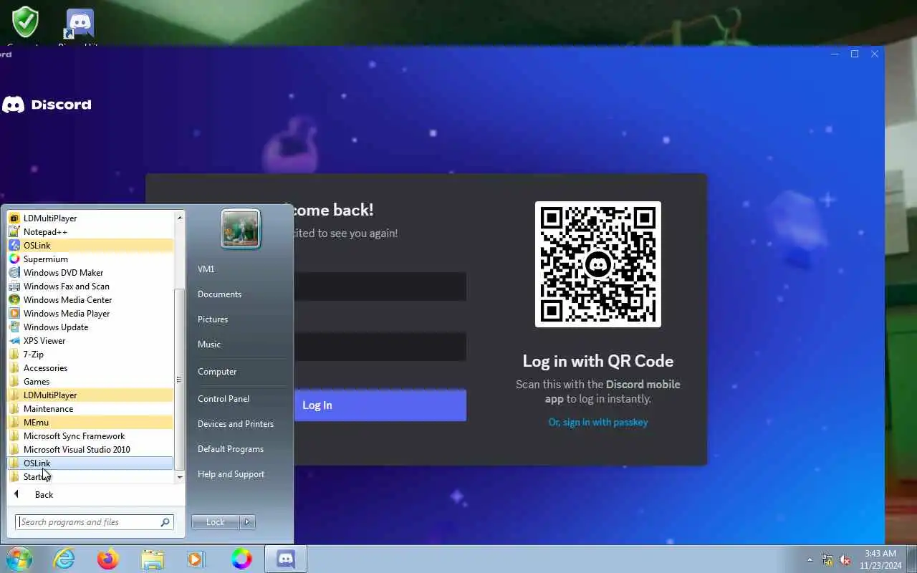Click the magnifier icon in the search box
917x573 pixels.
tap(165, 521)
